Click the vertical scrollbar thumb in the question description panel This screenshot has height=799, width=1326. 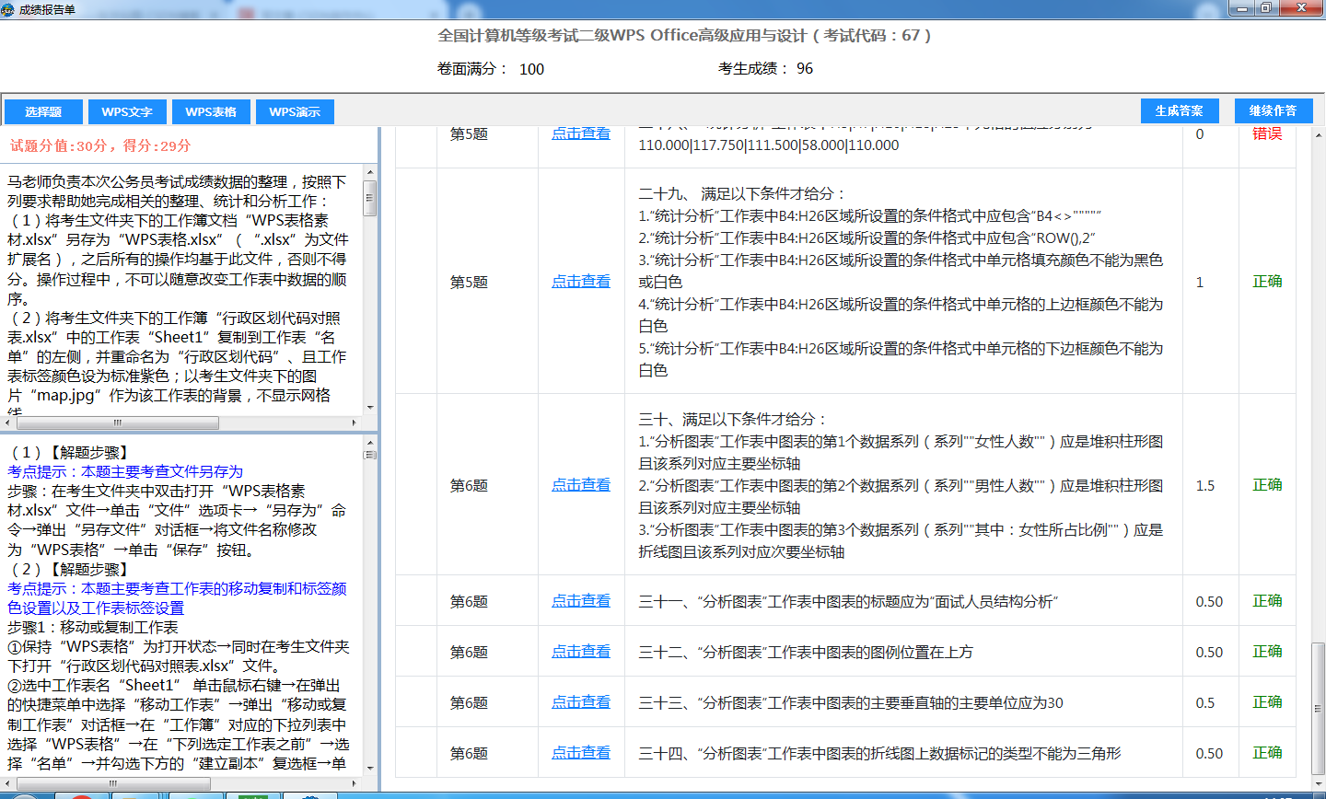coord(370,198)
